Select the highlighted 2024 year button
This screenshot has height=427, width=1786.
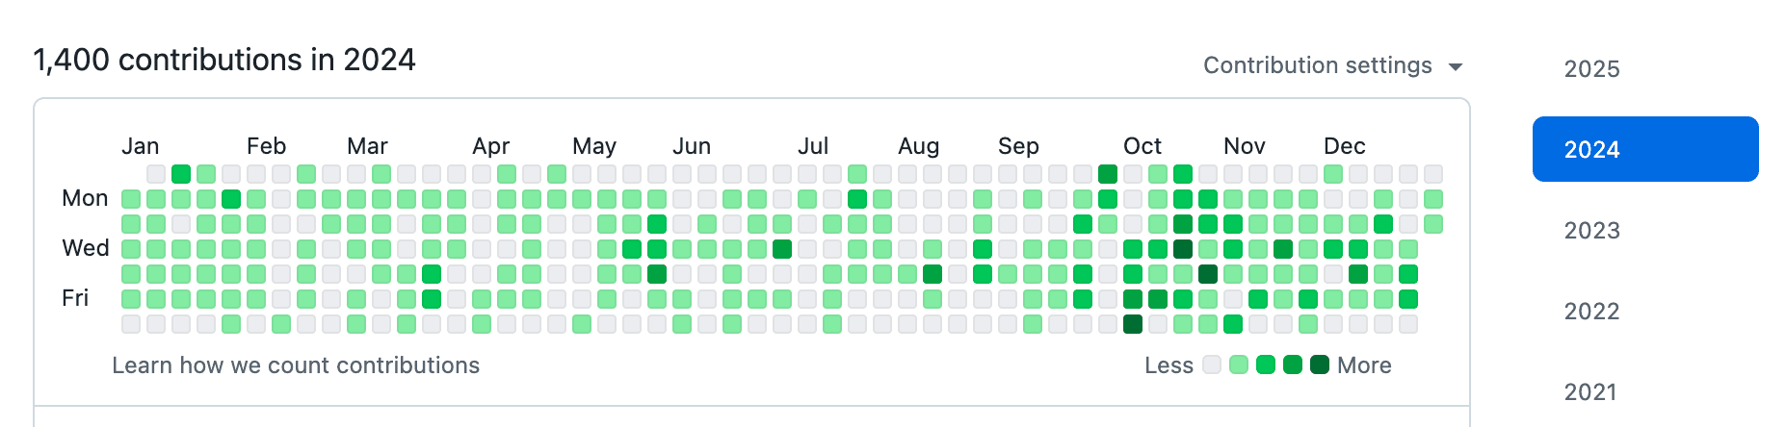(x=1644, y=149)
